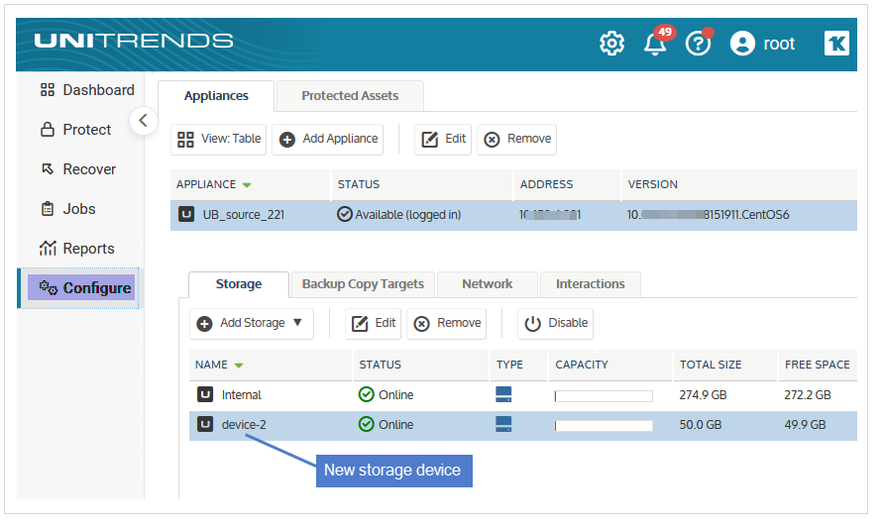Switch to the Protected Assets tab
The image size is (884, 527).
click(x=350, y=96)
